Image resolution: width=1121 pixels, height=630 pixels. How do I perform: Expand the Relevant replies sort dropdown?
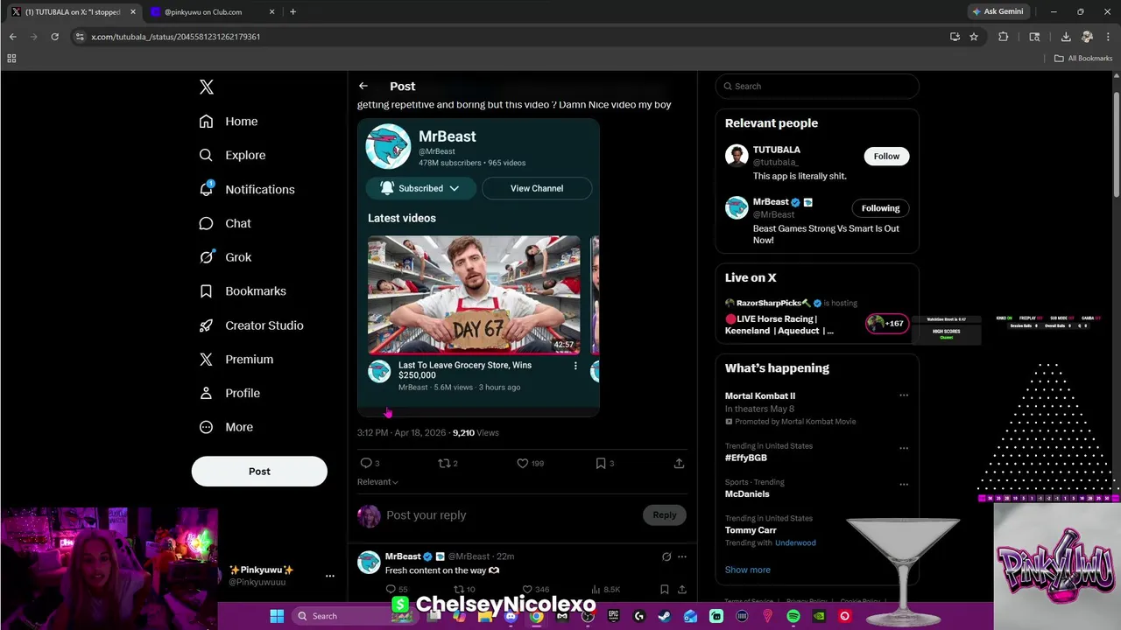377,482
